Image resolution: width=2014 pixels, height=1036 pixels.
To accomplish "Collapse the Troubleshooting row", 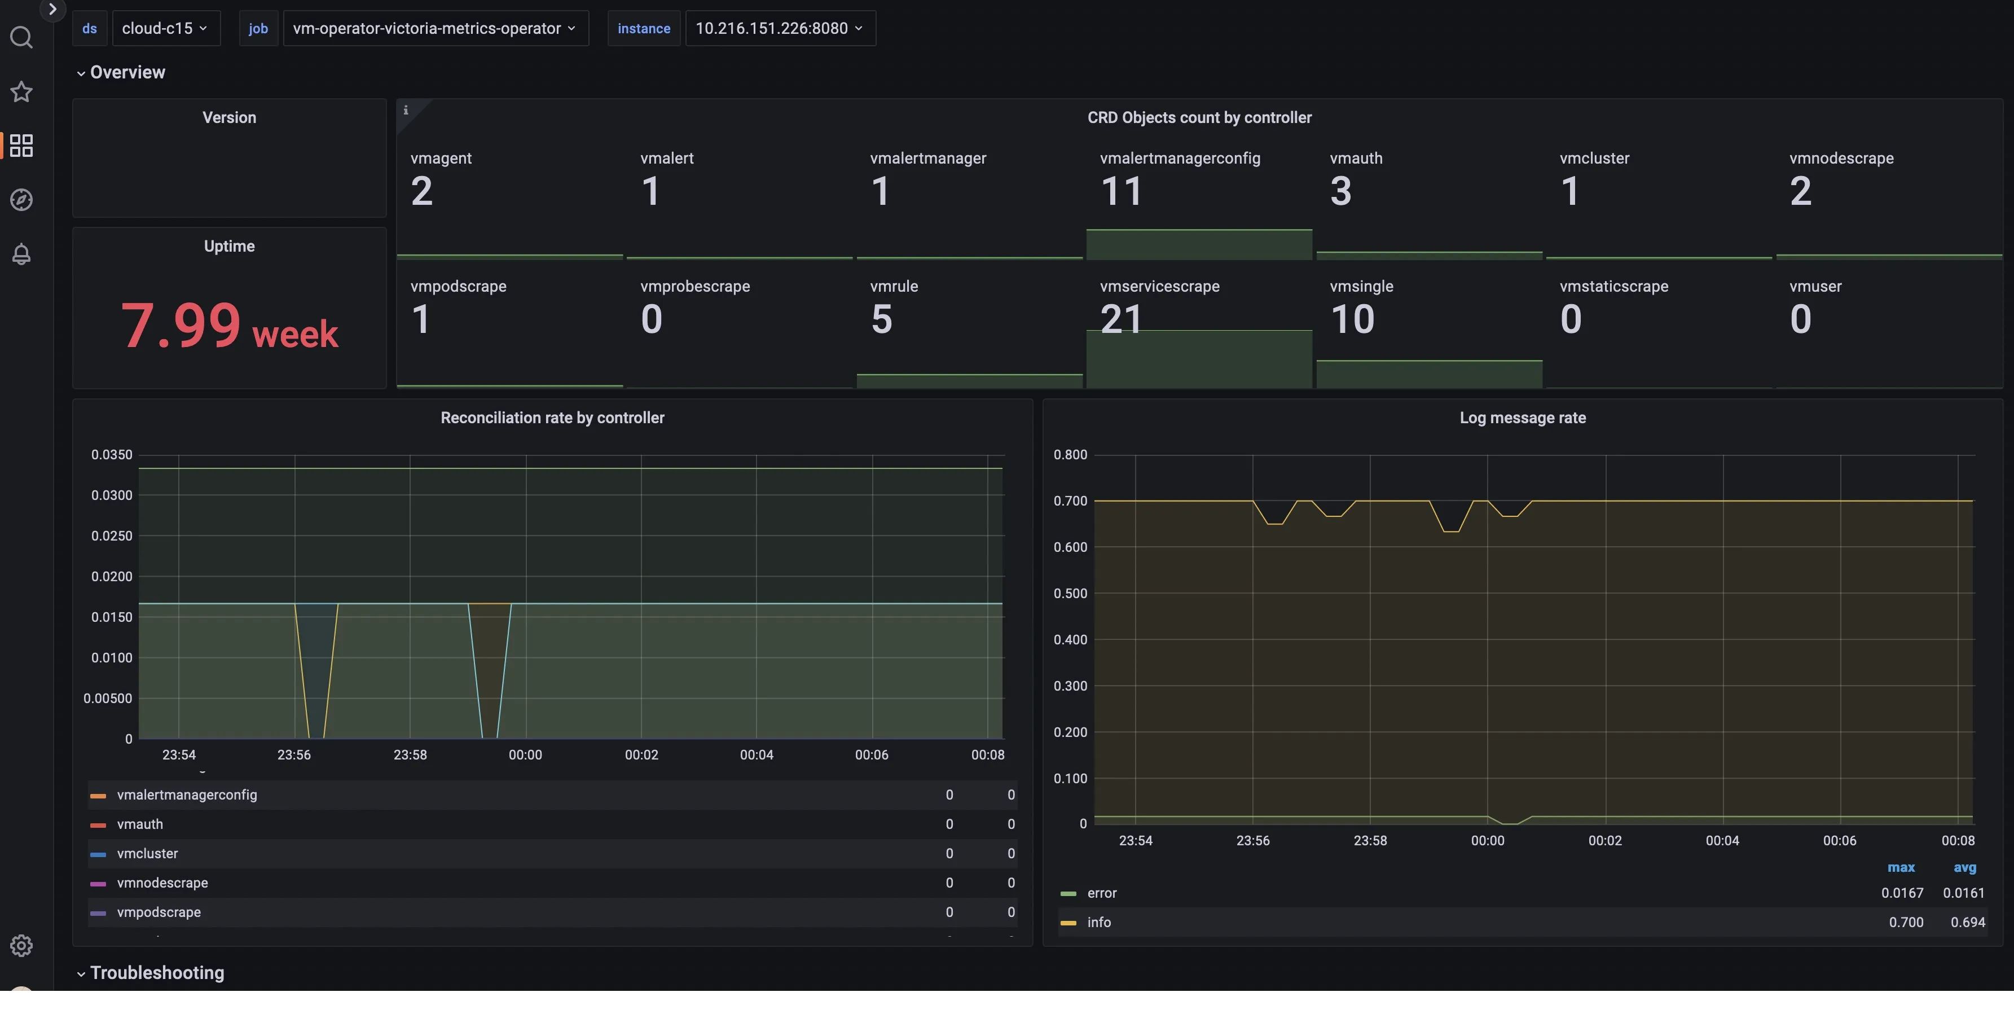I will (x=156, y=973).
